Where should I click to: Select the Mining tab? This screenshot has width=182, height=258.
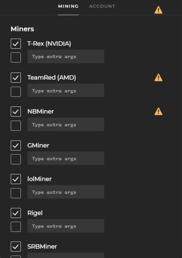68,6
